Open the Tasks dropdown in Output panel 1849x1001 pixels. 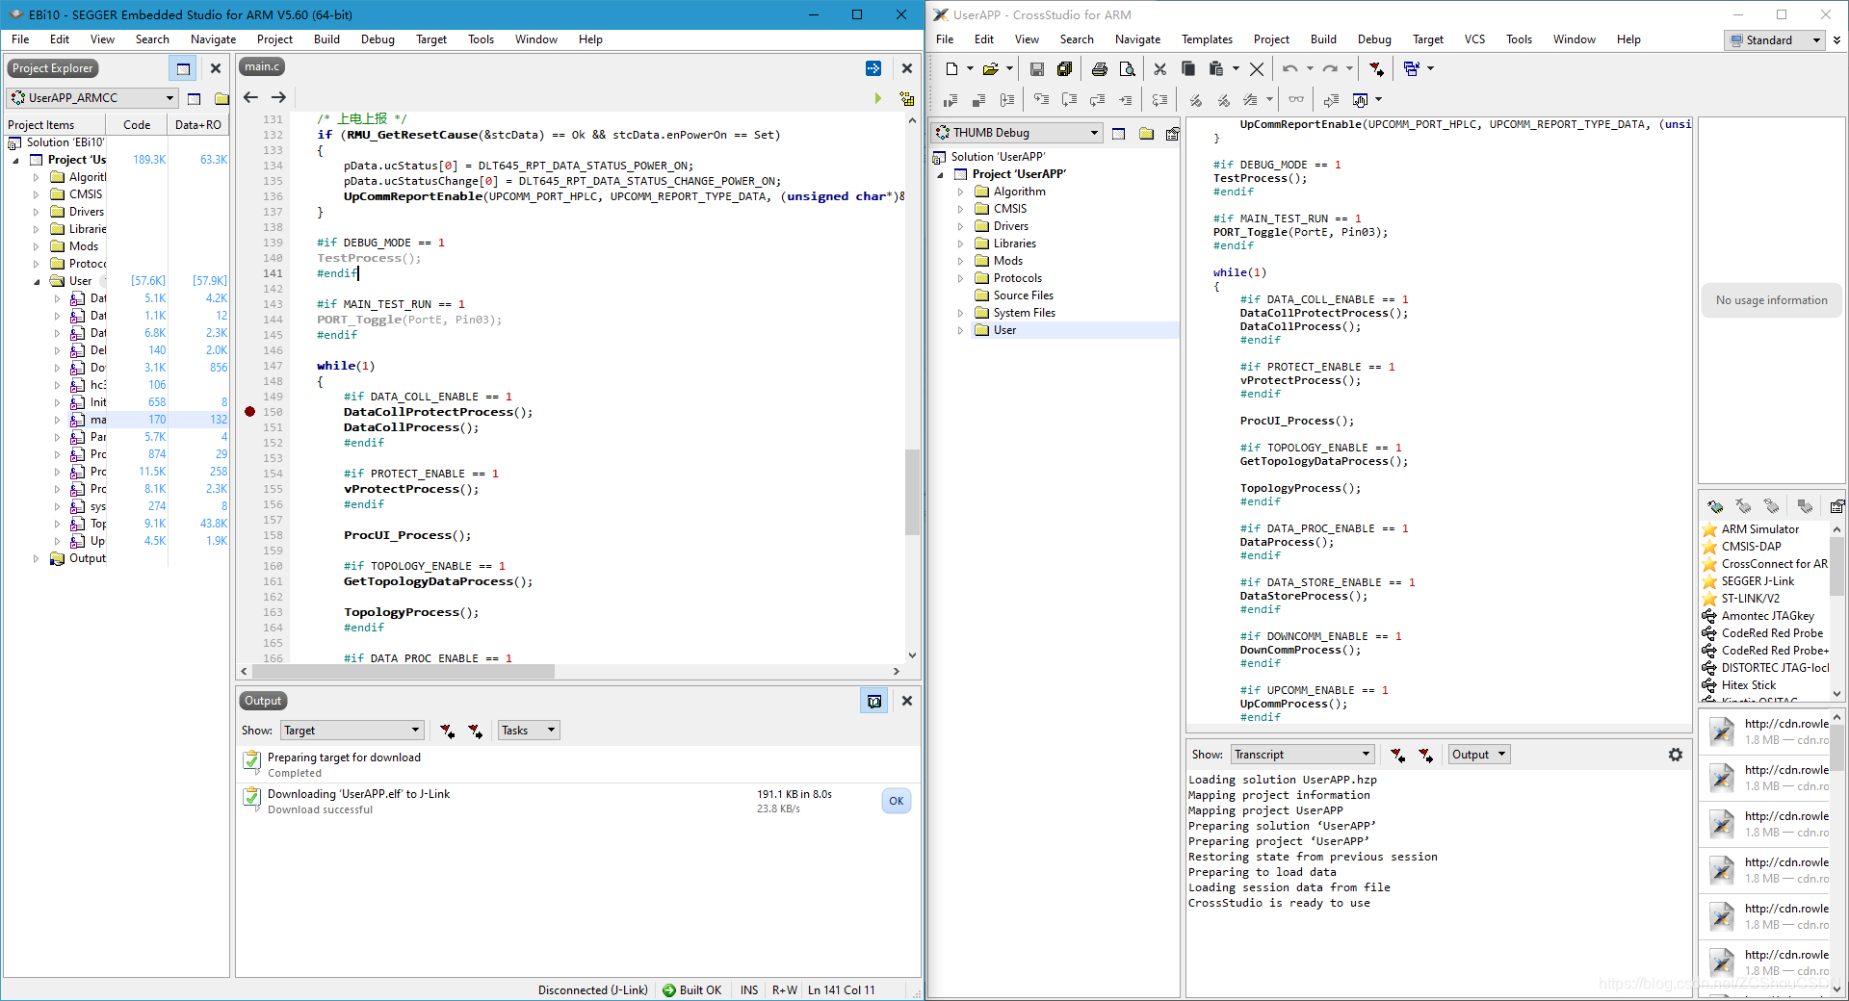click(529, 731)
